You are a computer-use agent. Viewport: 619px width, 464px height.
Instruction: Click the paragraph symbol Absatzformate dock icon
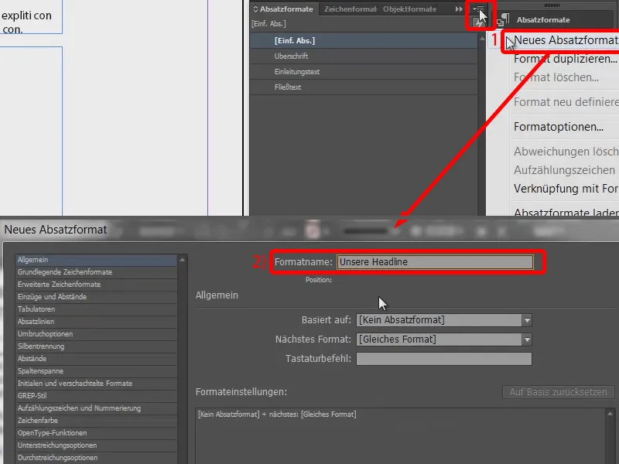point(503,19)
